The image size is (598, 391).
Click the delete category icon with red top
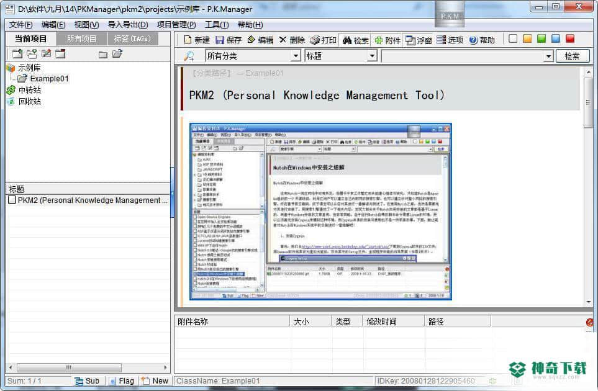tap(60, 54)
